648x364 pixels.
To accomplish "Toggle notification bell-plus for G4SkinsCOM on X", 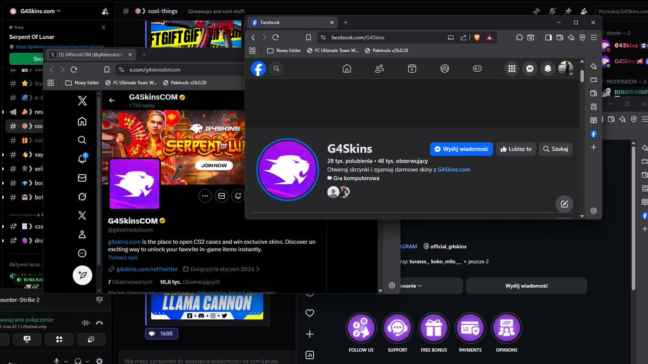I will tap(238, 196).
